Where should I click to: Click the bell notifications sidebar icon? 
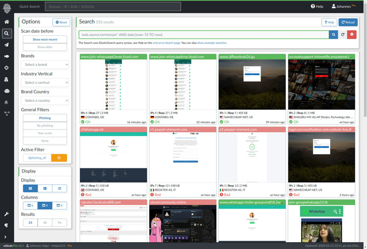click(x=6, y=102)
